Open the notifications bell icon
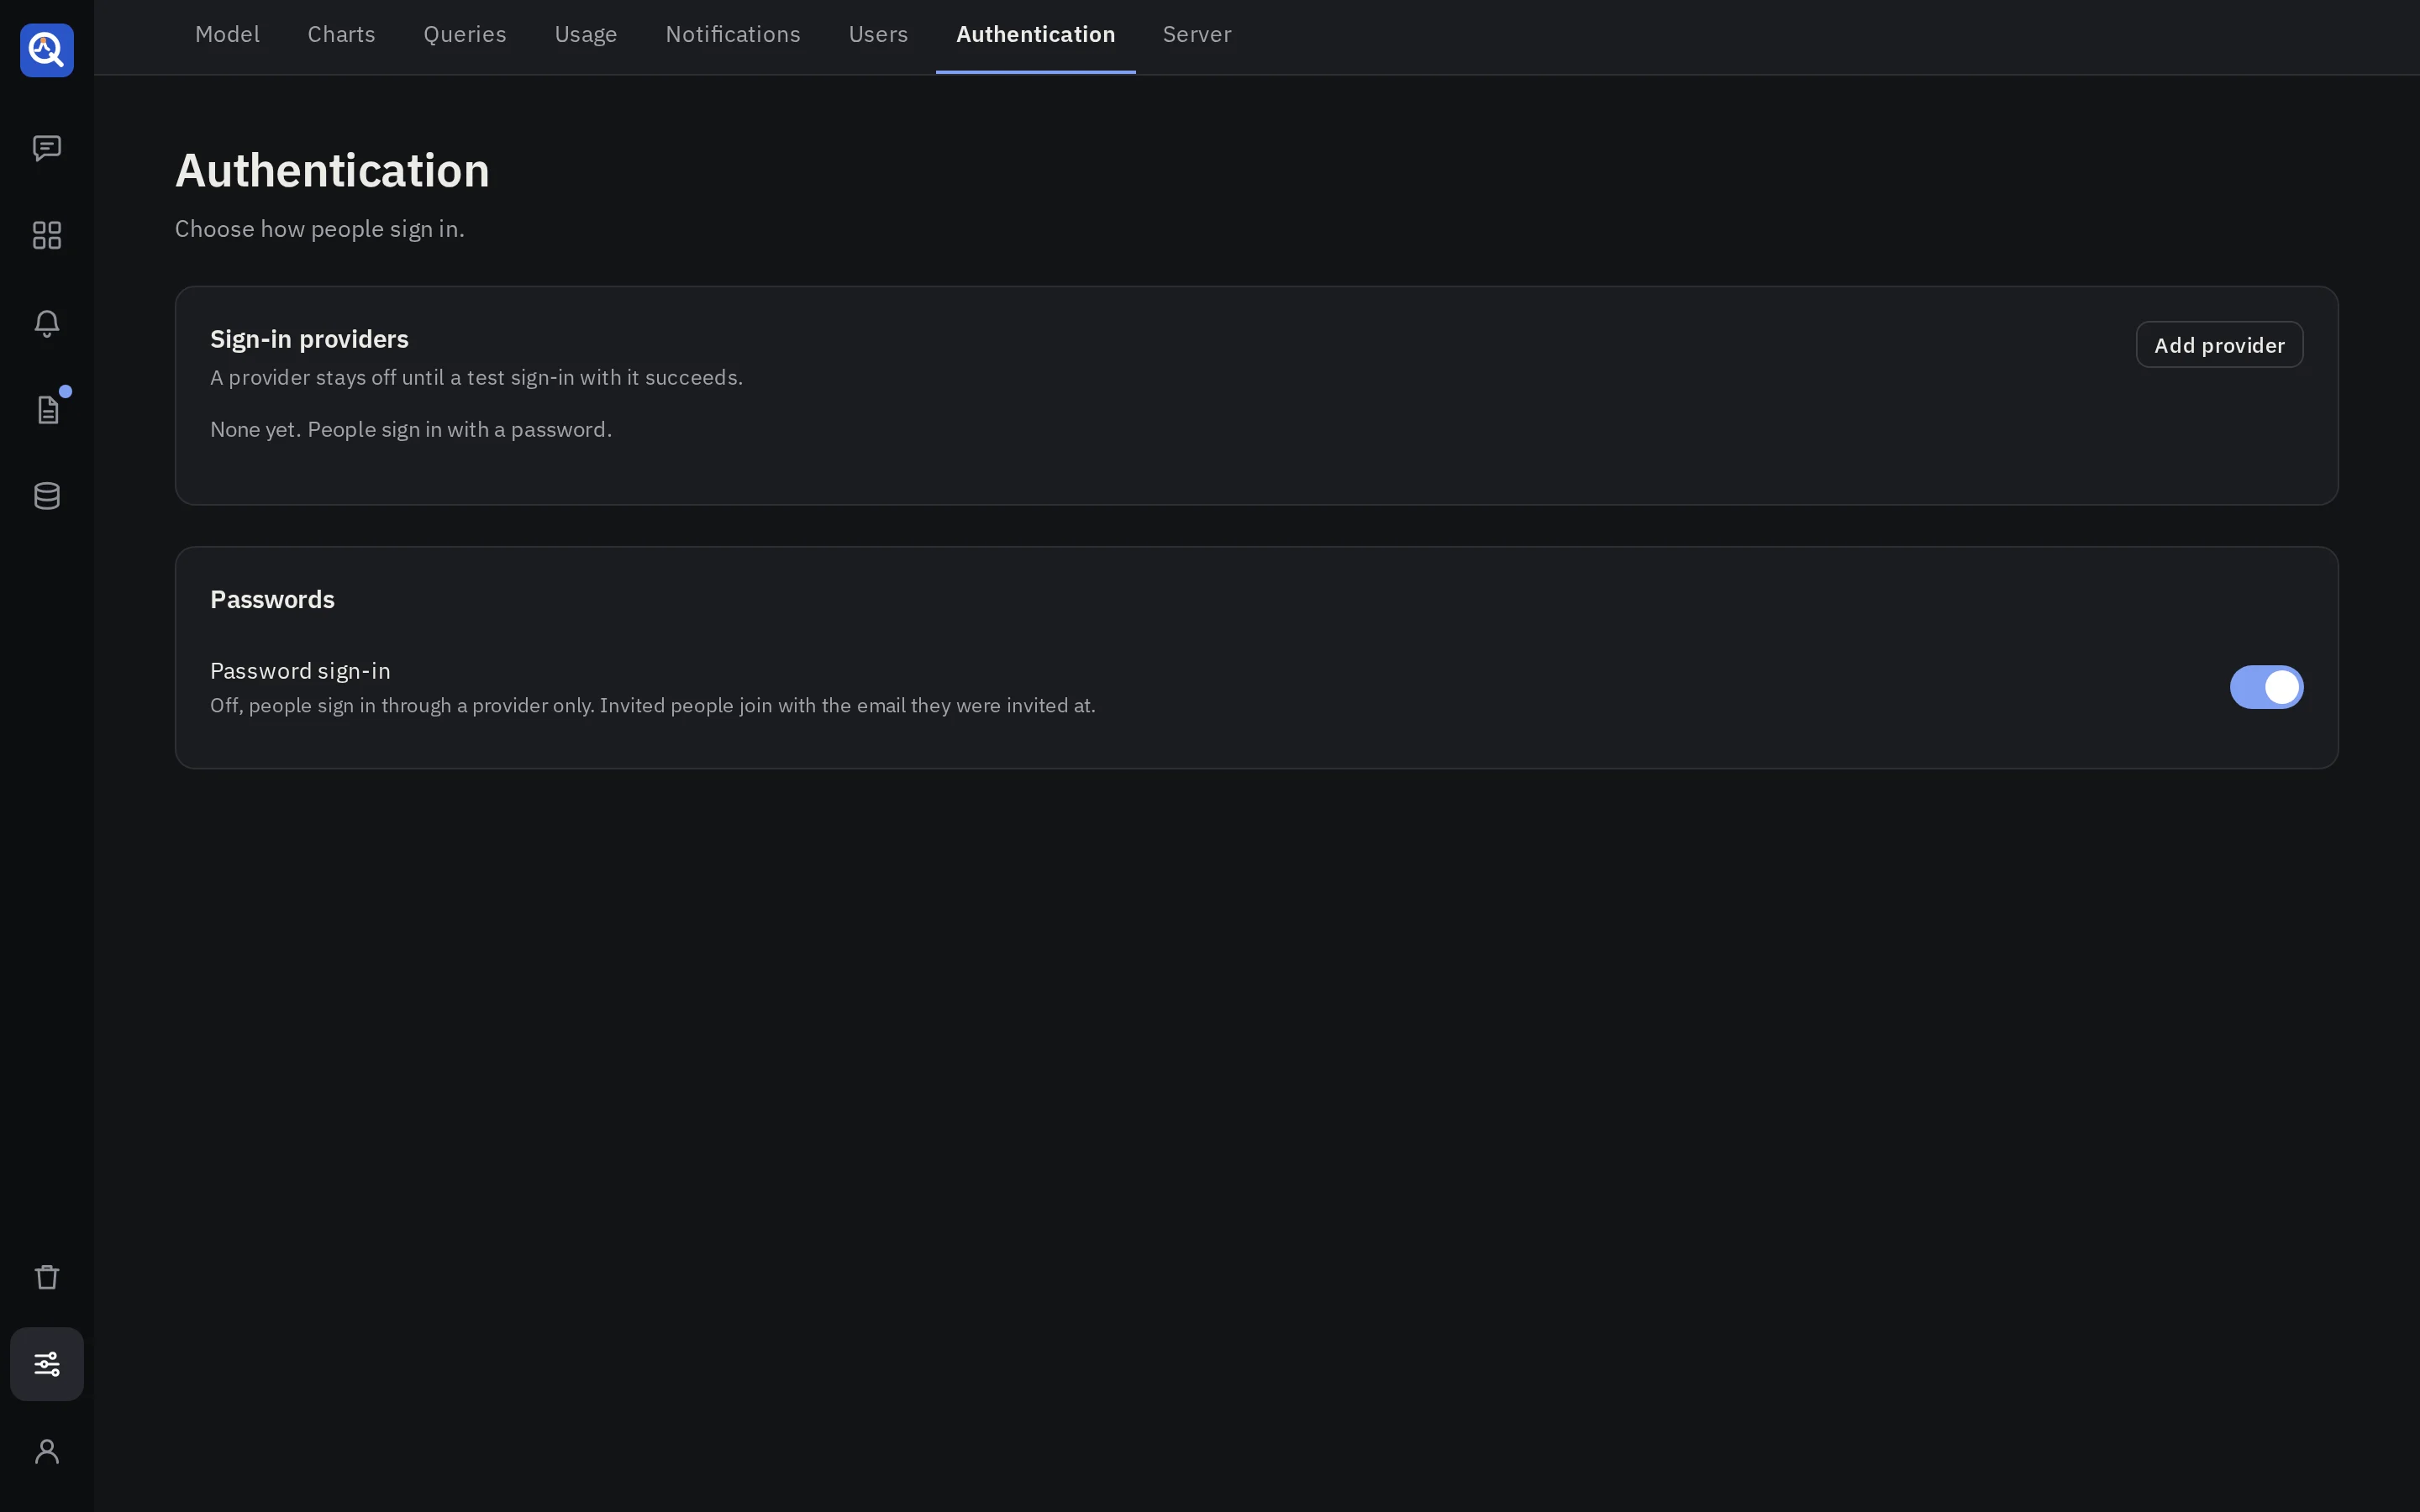2420x1512 pixels. (x=47, y=322)
